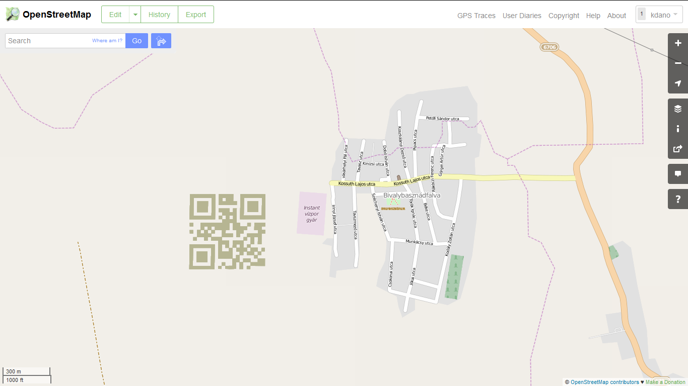This screenshot has height=386, width=688.
Task: Open the kdano user menu dropdown
Action: click(659, 15)
